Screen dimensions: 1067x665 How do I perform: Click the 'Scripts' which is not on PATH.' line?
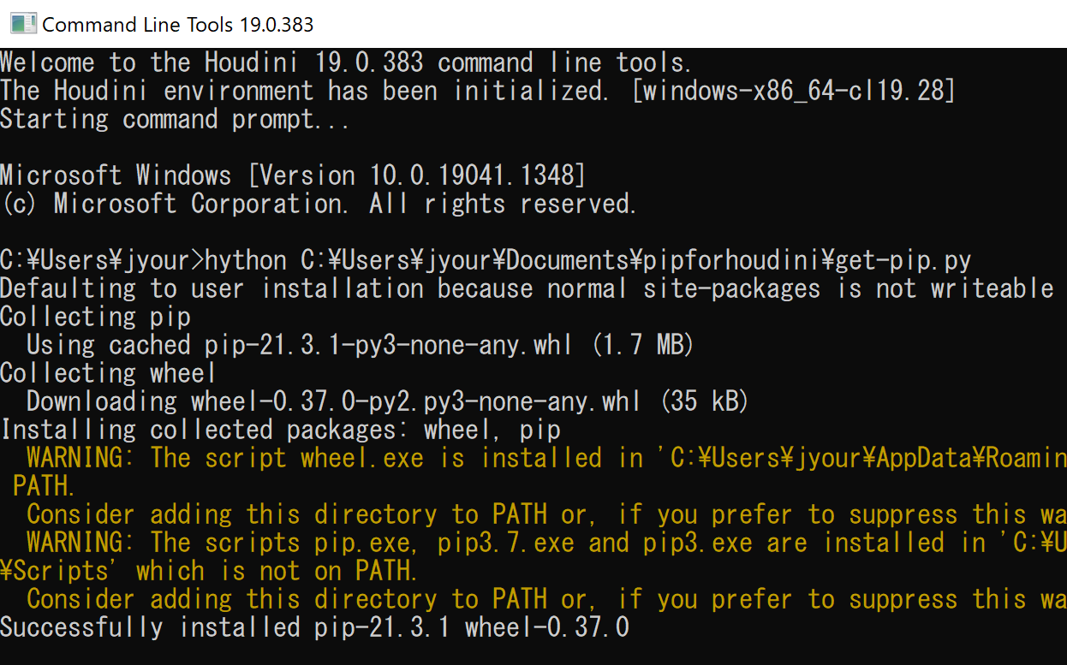(x=209, y=571)
